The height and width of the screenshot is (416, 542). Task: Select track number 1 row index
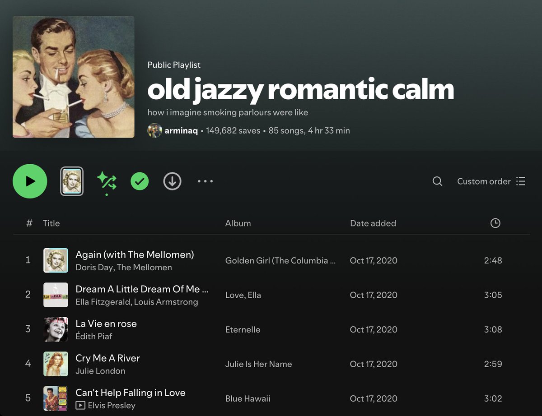coord(28,260)
